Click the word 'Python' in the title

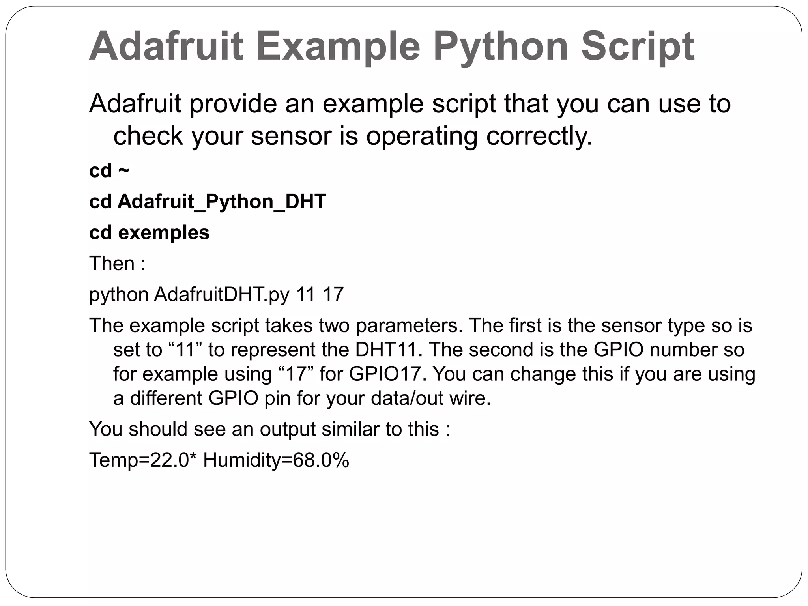pos(501,47)
